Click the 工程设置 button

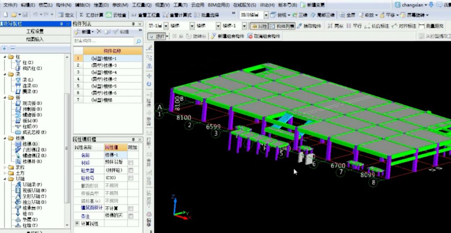point(35,31)
